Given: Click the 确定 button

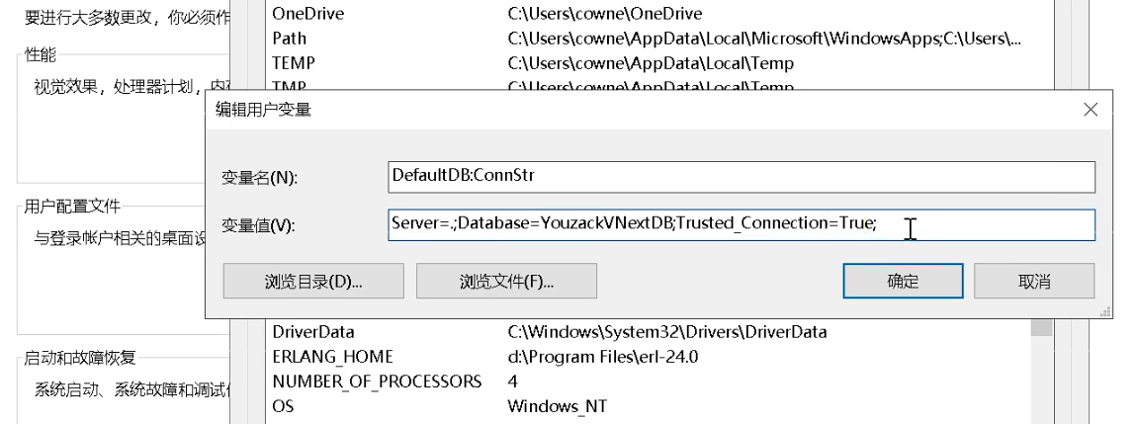Looking at the screenshot, I should [903, 281].
